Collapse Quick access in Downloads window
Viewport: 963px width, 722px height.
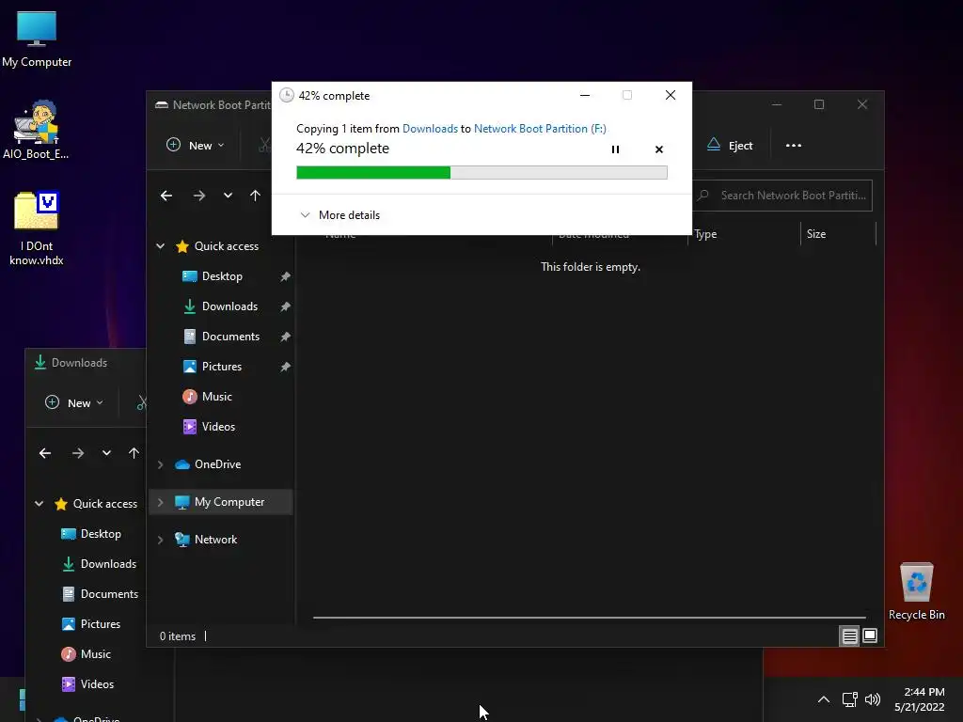[39, 504]
